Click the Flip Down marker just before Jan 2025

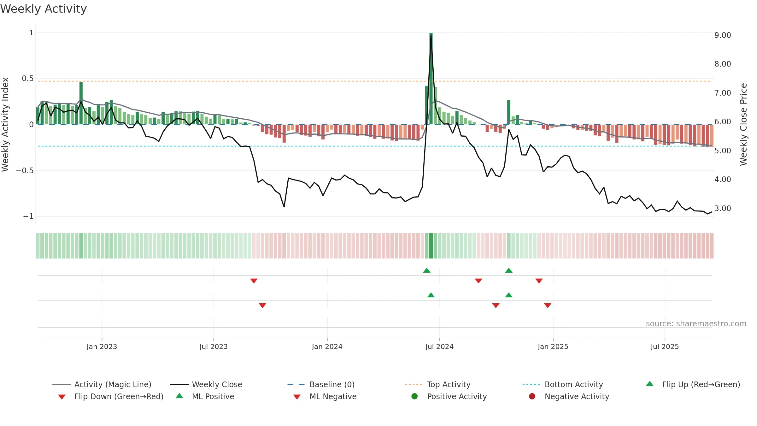click(x=539, y=281)
